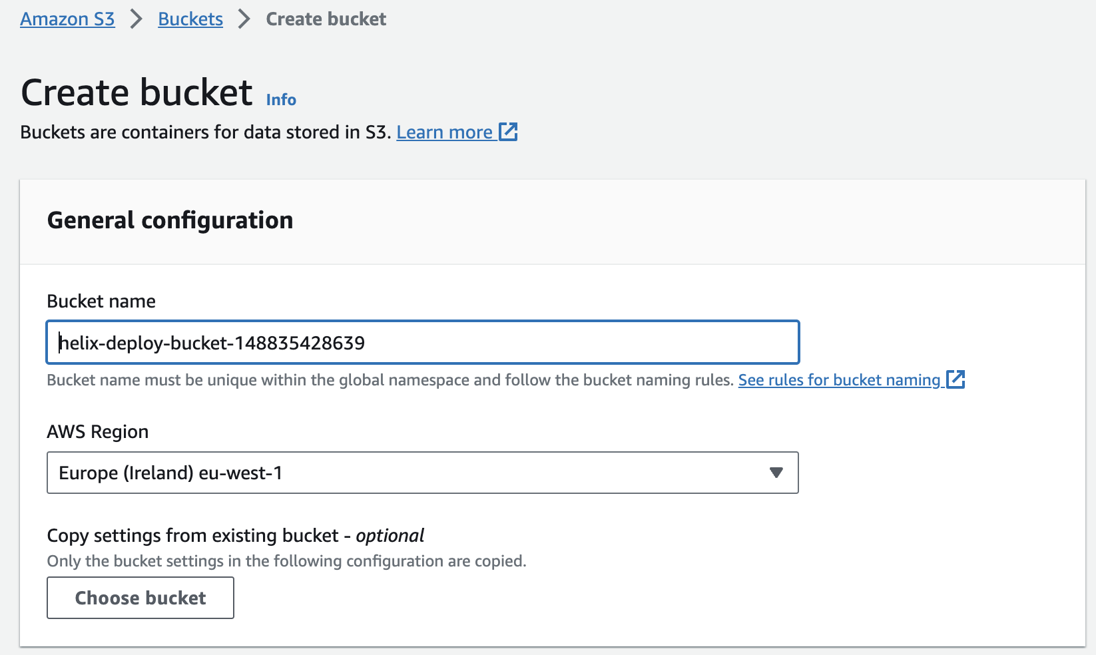Click the chevron separator after Amazon S3

[137, 19]
